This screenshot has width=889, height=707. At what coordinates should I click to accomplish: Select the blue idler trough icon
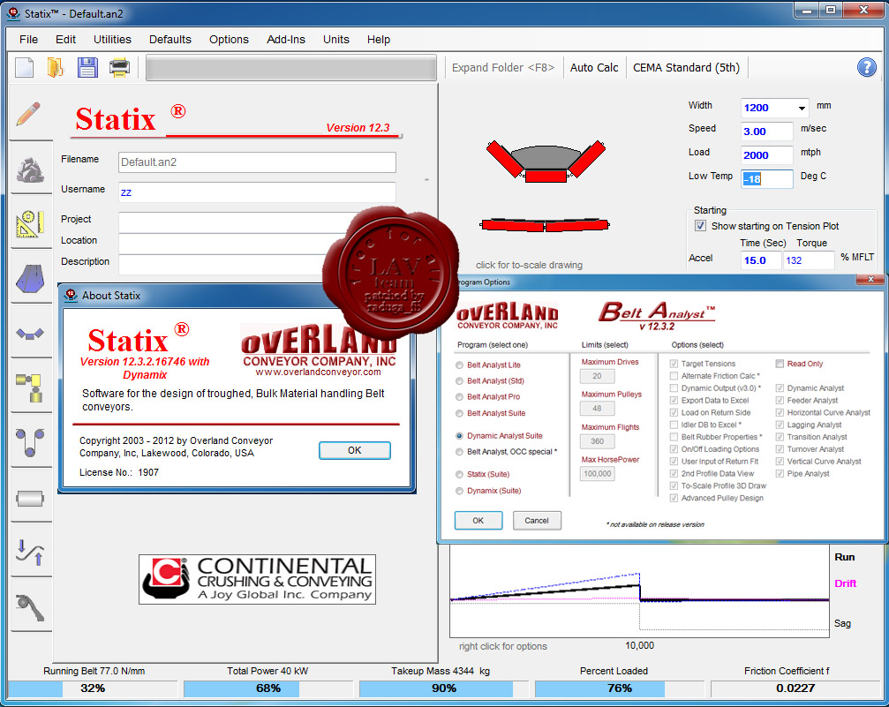(x=30, y=334)
